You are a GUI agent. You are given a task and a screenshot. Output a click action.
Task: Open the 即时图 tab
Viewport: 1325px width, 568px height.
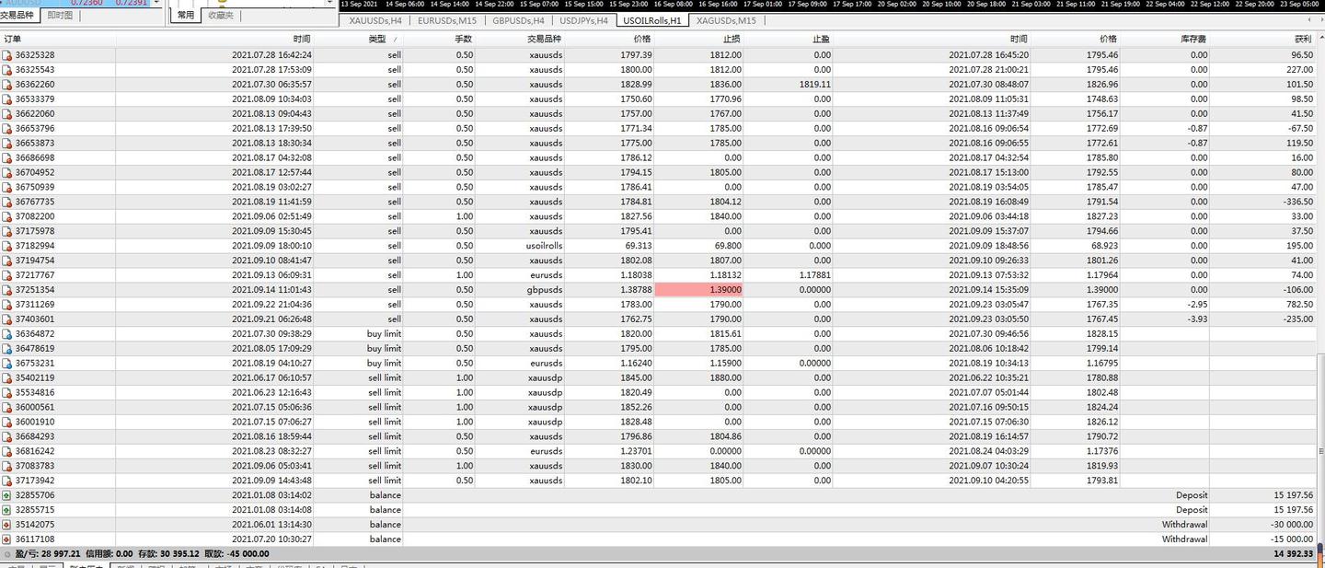(x=60, y=16)
